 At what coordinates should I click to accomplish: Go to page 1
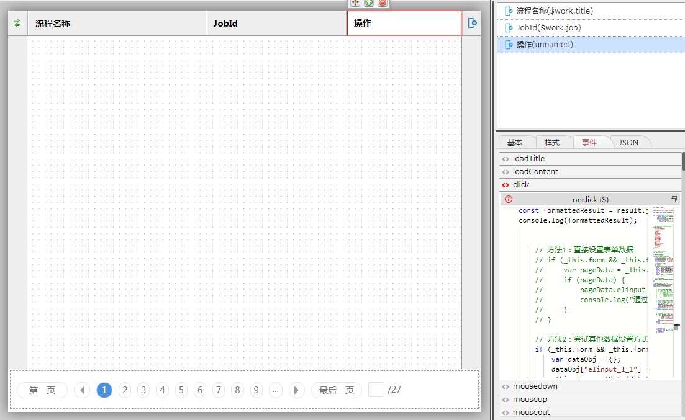coord(104,390)
